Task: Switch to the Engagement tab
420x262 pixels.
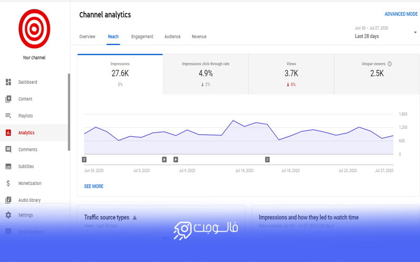Action: 142,37
